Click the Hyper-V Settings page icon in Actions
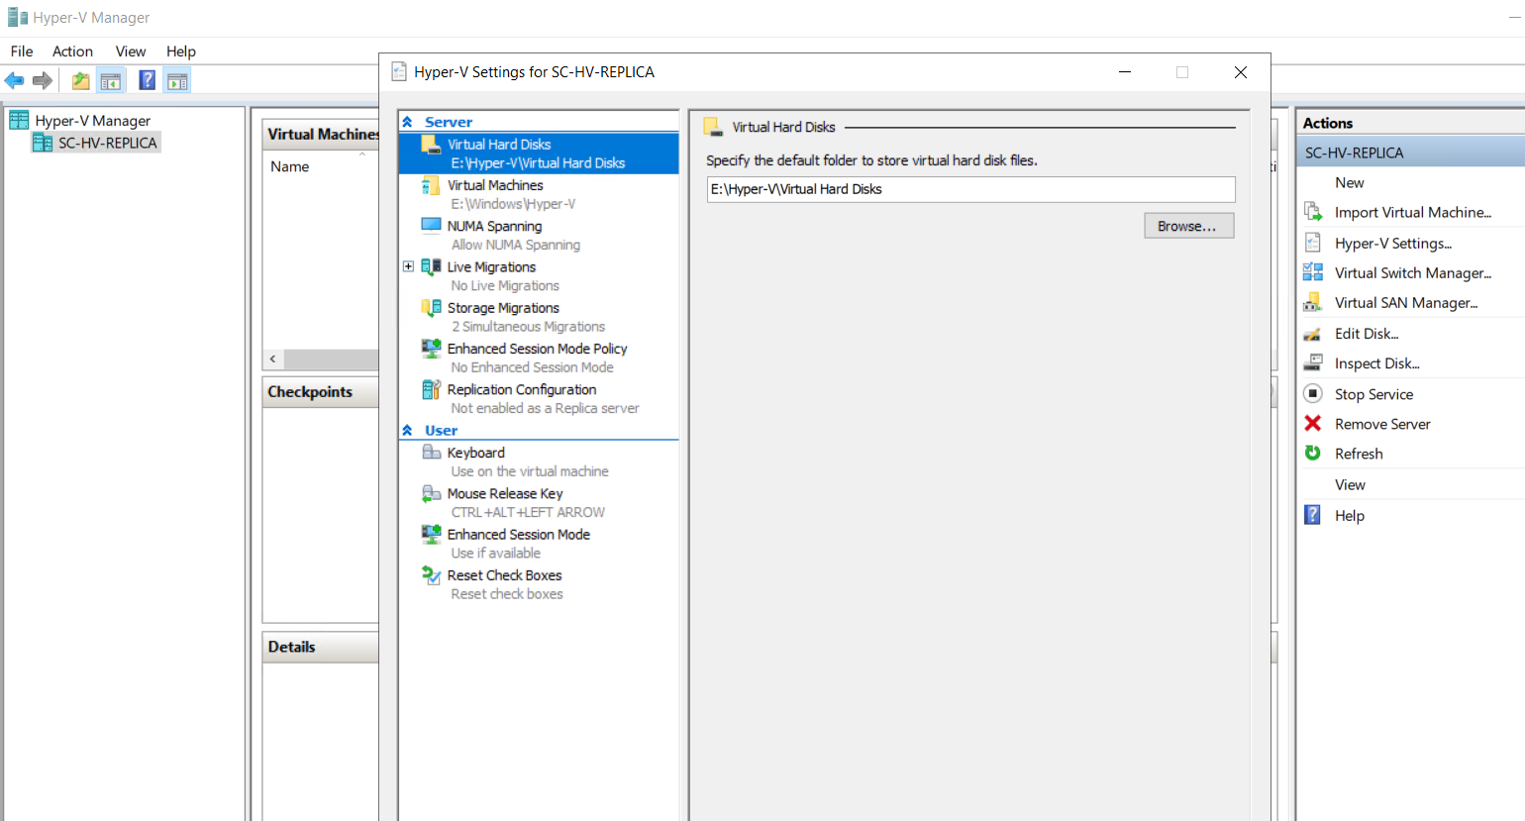 (1313, 243)
